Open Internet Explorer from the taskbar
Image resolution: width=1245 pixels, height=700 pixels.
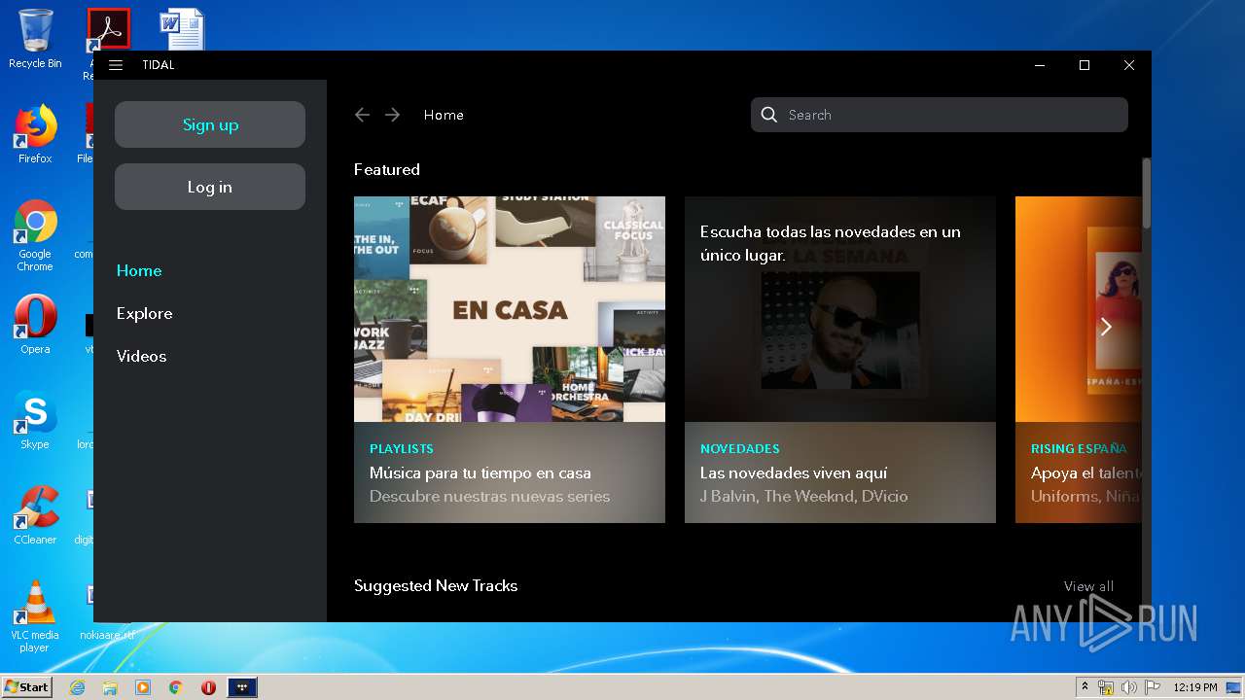[78, 687]
